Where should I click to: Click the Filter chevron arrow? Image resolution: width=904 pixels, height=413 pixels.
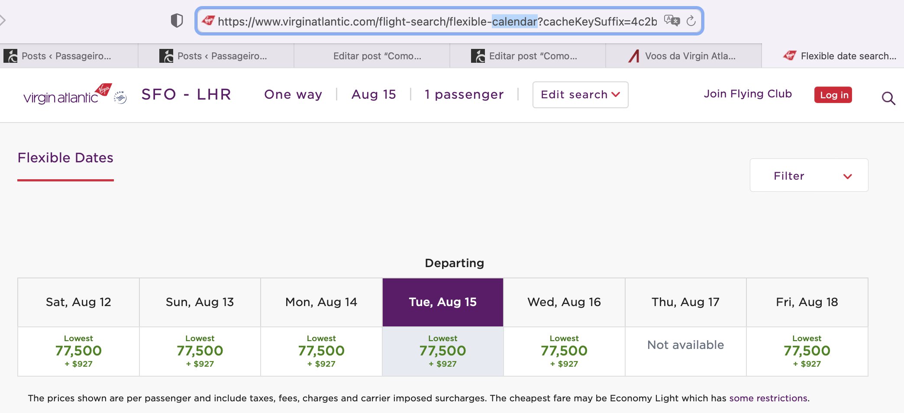click(848, 176)
